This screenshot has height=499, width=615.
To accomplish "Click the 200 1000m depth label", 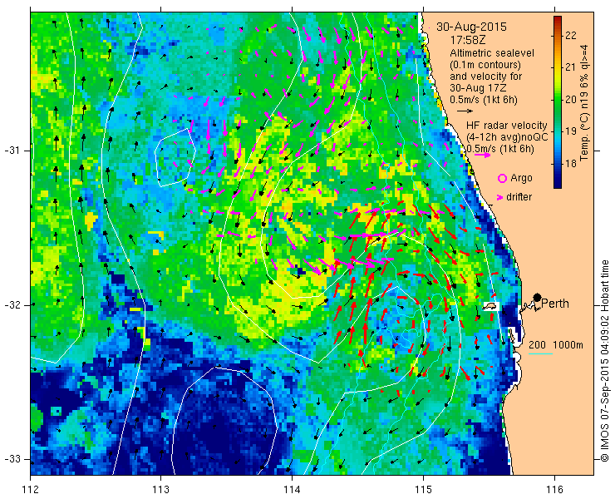I will point(556,345).
